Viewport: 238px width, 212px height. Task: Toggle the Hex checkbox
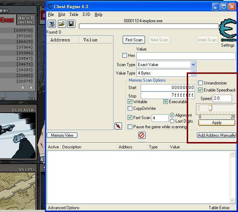(124, 55)
